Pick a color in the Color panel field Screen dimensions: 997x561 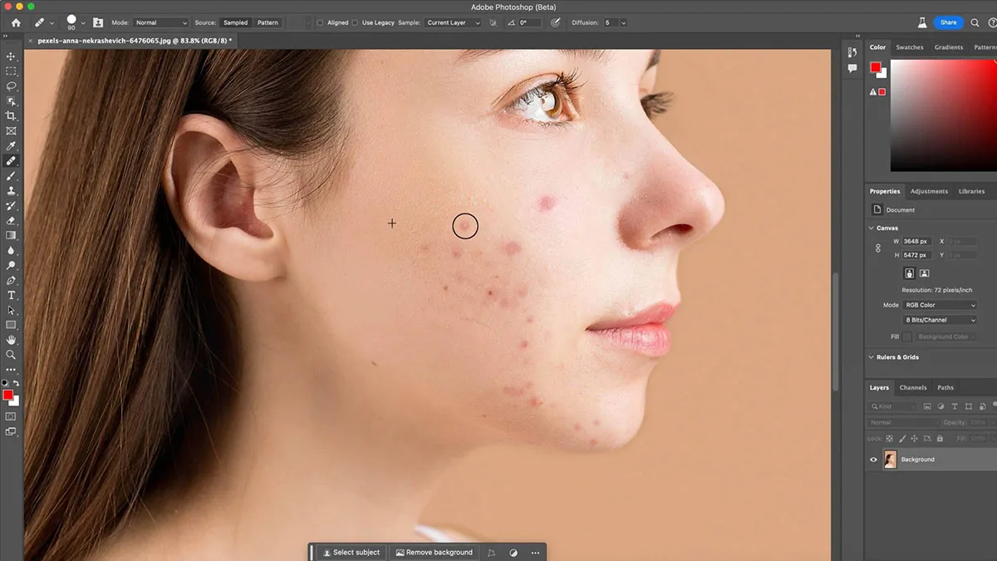[943, 116]
